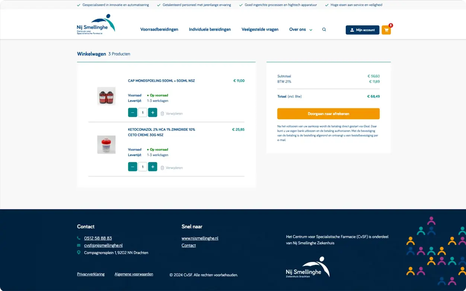Click Doorgaan naar afrekenen button
Viewport: 466px width, 291px height.
(328, 114)
